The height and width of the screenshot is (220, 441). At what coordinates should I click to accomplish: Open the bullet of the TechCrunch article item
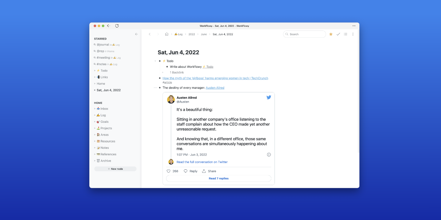coord(159,78)
